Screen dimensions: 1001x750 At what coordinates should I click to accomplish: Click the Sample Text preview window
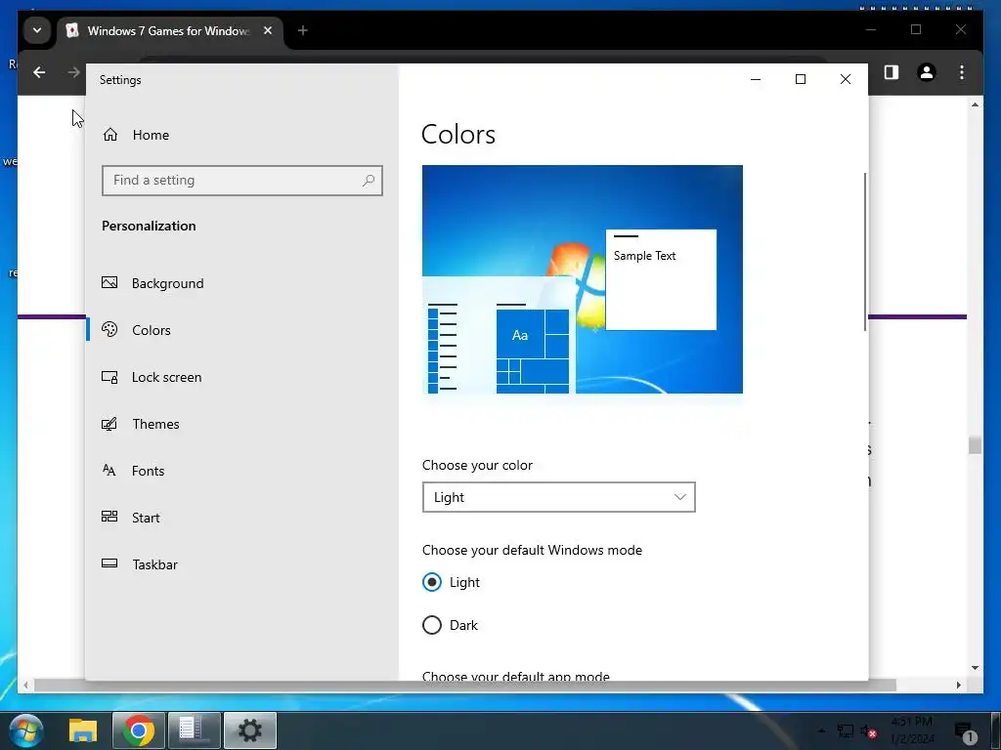coord(661,280)
